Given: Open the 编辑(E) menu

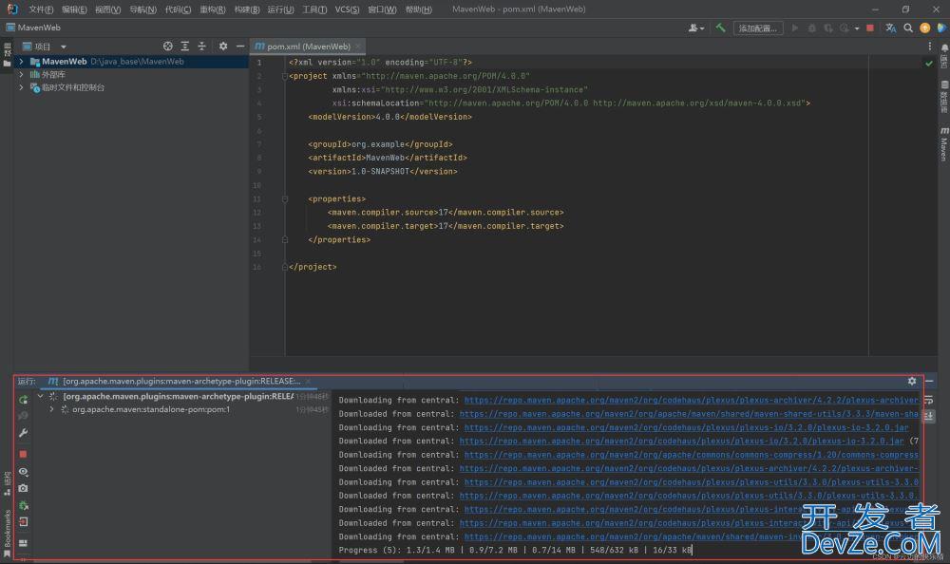Looking at the screenshot, I should [74, 9].
